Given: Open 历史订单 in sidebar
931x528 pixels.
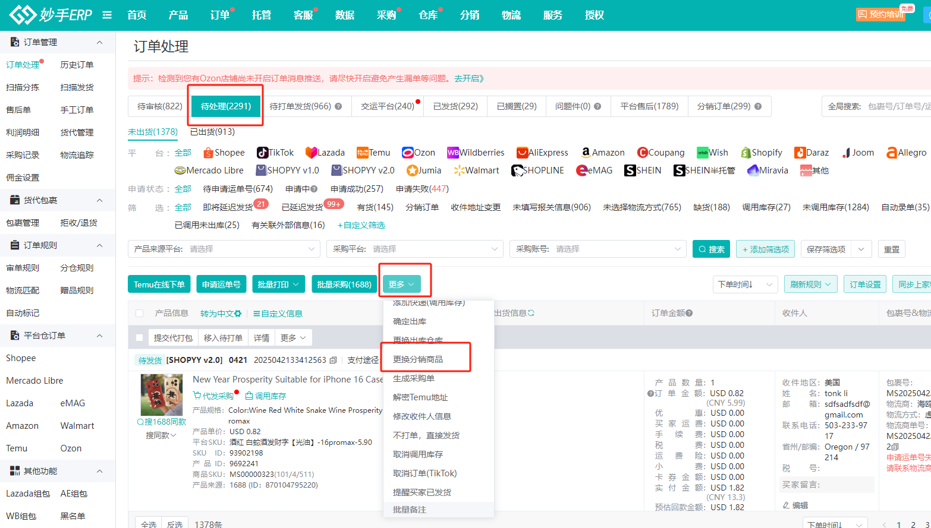Looking at the screenshot, I should [77, 65].
